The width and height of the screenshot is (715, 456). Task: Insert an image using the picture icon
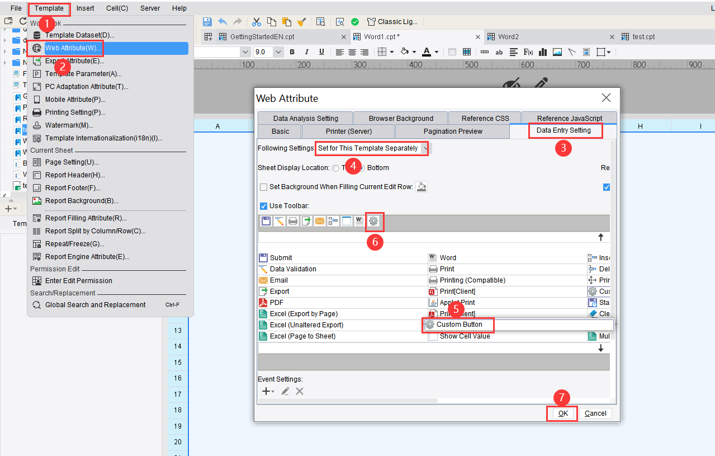[556, 51]
